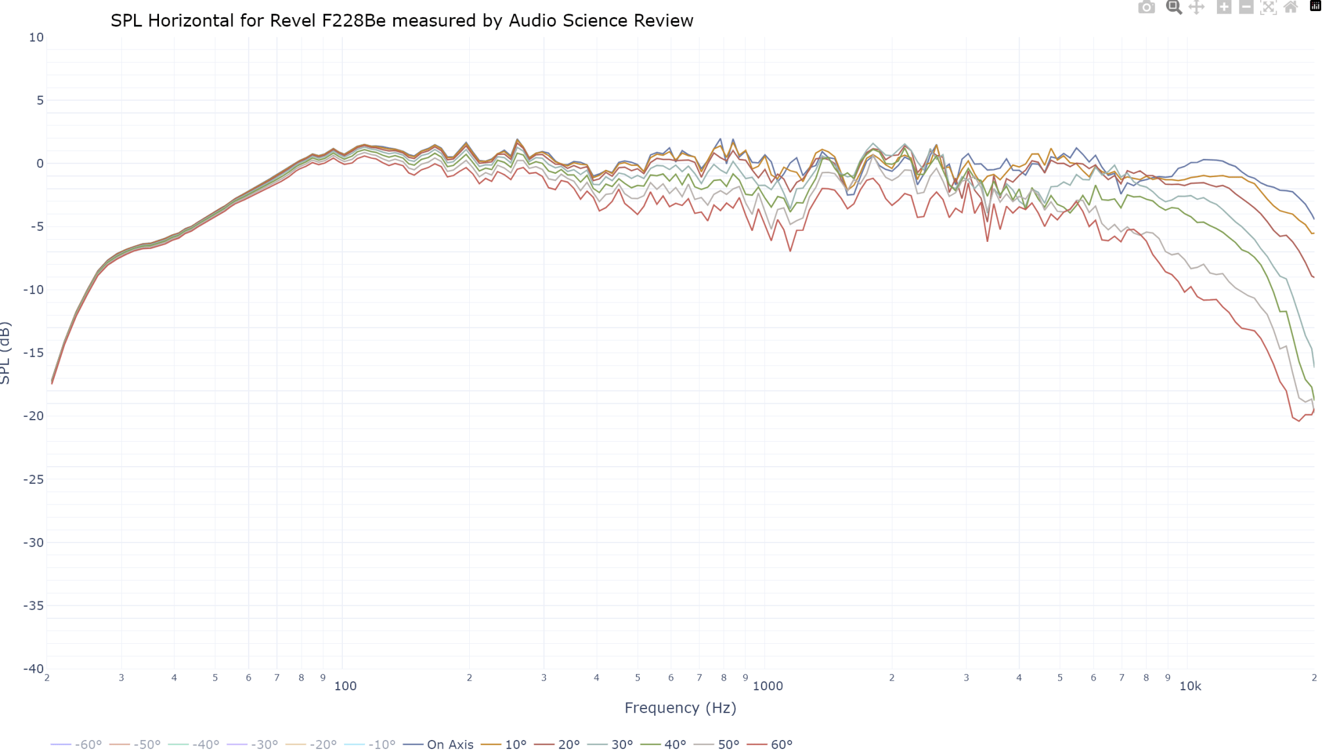The width and height of the screenshot is (1340, 755).
Task: Toggle the 40° legend entry
Action: pos(663,745)
